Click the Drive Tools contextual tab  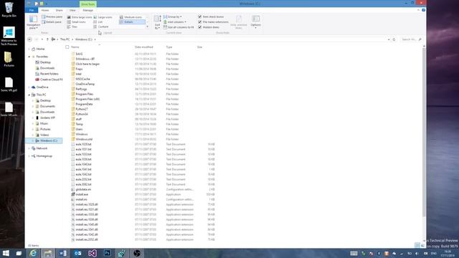pos(87,4)
